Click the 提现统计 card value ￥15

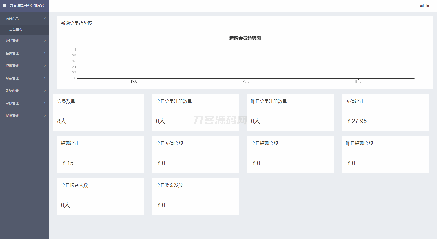click(x=68, y=163)
